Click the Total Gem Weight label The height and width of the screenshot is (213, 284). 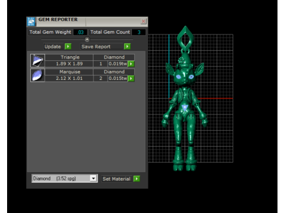(x=50, y=32)
